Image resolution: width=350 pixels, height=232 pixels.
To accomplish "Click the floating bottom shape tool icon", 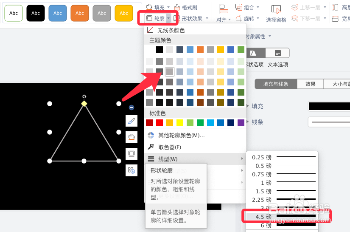I will click(132, 170).
